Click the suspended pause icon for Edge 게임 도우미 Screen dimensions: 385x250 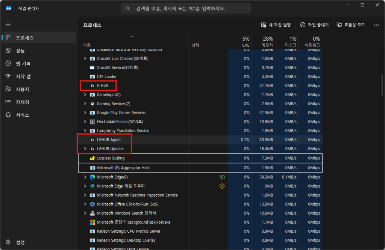pos(222,186)
